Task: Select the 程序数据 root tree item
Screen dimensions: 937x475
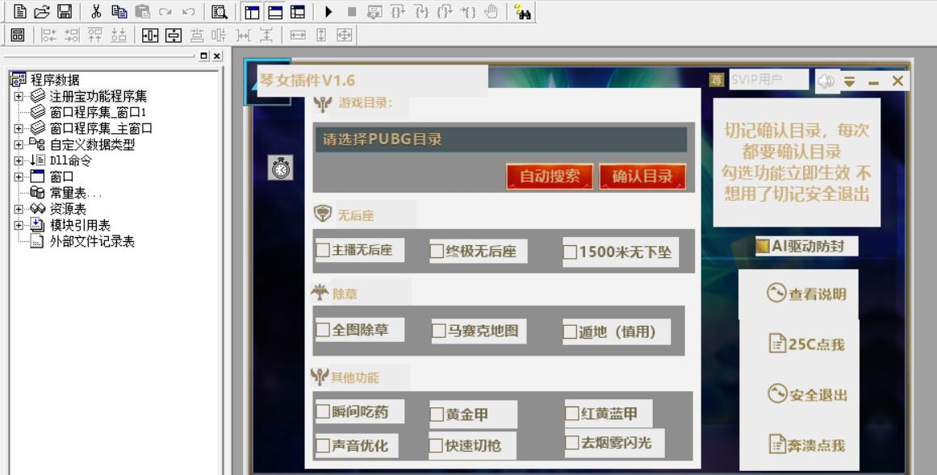Action: pyautogui.click(x=54, y=80)
